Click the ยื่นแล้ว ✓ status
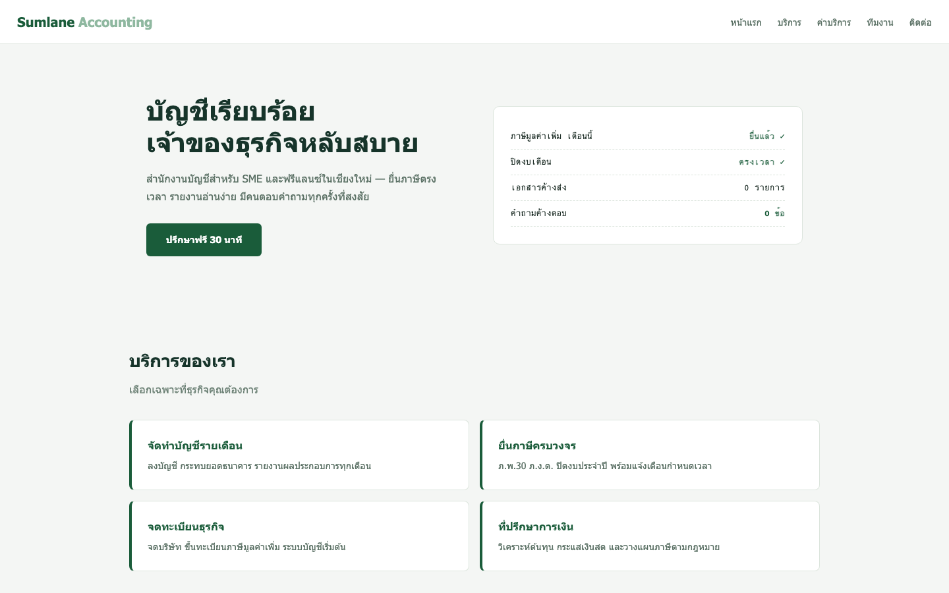The image size is (949, 593). click(767, 136)
